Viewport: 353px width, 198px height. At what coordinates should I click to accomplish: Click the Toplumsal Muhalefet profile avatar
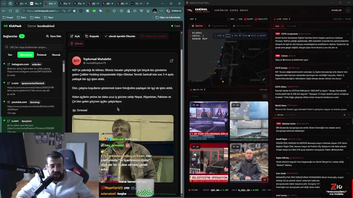click(x=76, y=61)
